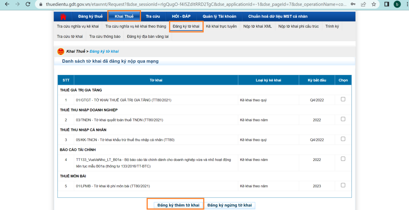
Task: Click 'THUẾ THU NHẬP CÁ NHÂN' group heading
Action: 83,130
